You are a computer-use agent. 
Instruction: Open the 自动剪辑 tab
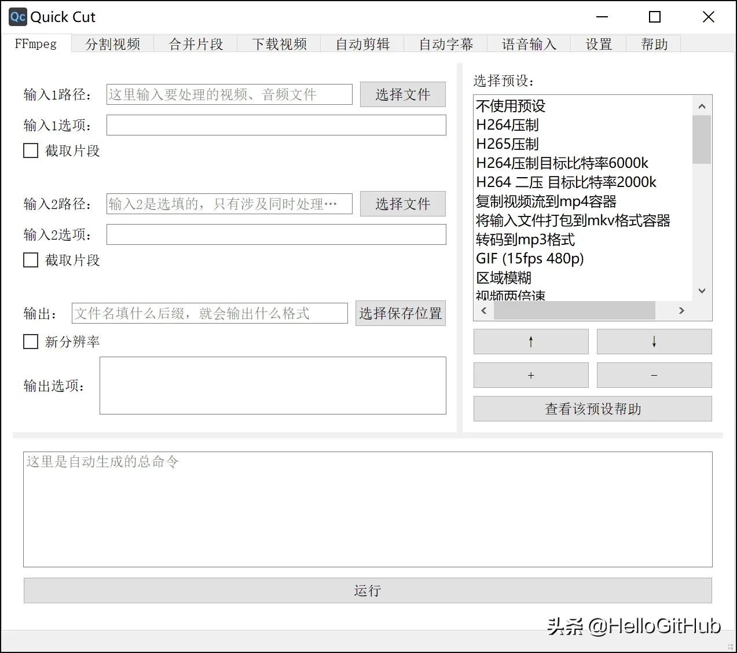click(x=363, y=44)
